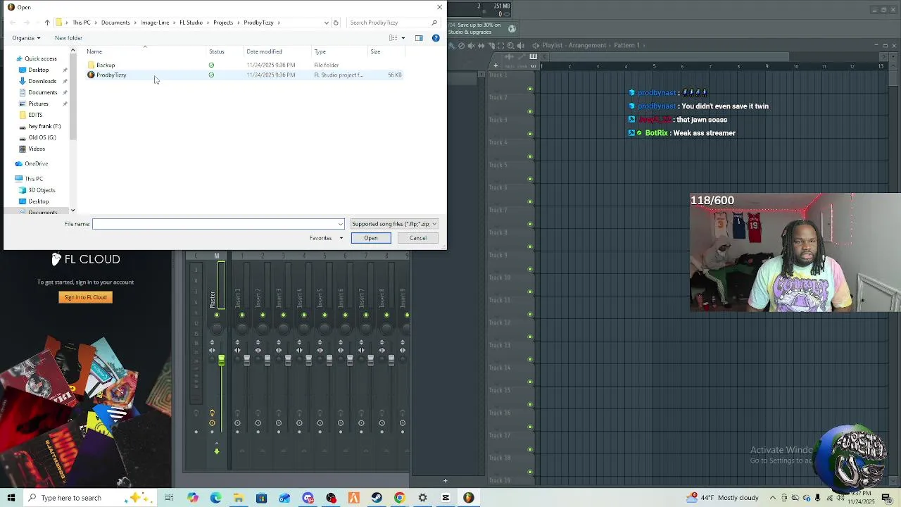The height and width of the screenshot is (507, 901).
Task: Click the FL Studio taskbar icon
Action: click(x=469, y=498)
